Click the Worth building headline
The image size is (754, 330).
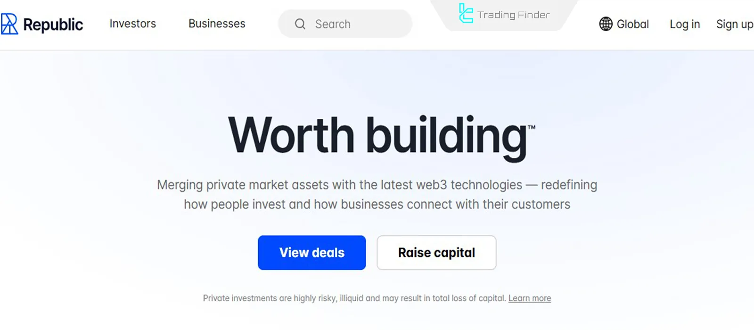[377, 136]
